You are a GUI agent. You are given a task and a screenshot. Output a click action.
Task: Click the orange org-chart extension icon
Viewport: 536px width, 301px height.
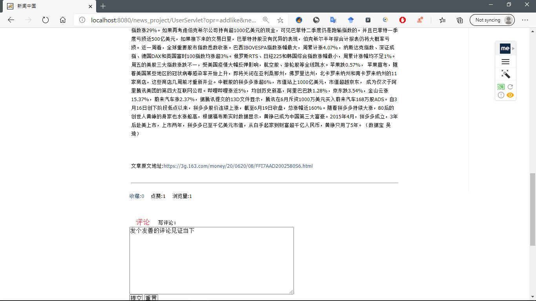click(x=420, y=20)
